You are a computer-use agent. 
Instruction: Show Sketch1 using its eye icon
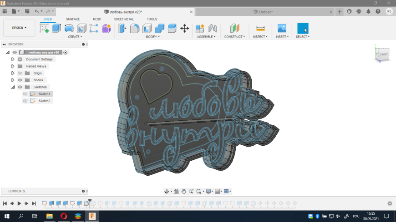click(x=25, y=94)
